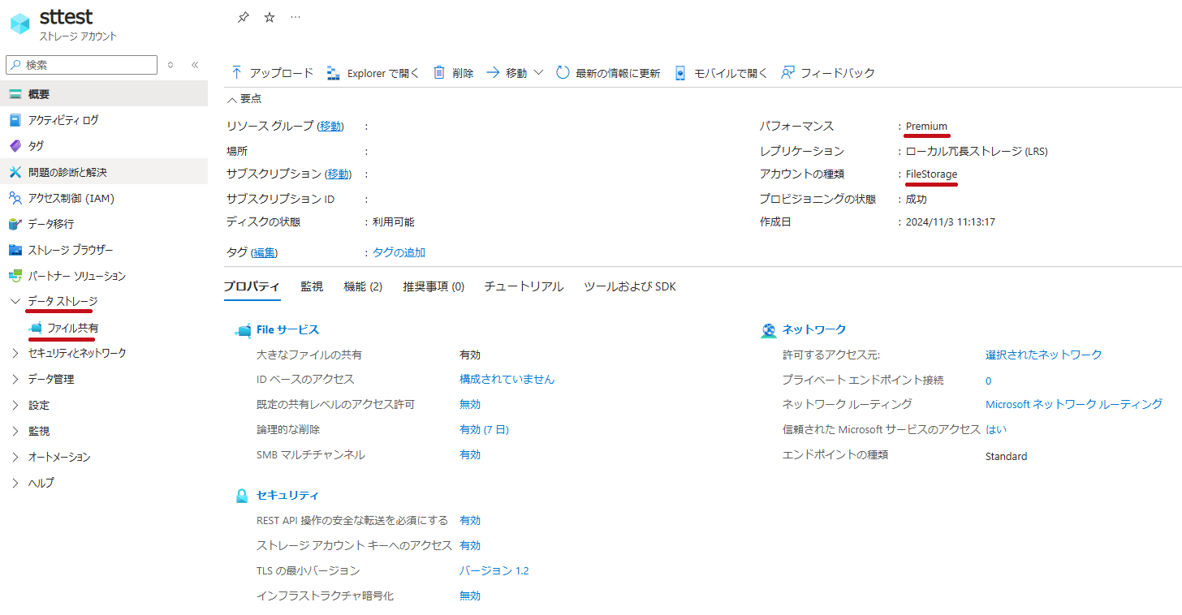The height and width of the screenshot is (615, 1182).
Task: Click 無効 for インフラストラクチャ暗号化
Action: [x=470, y=596]
